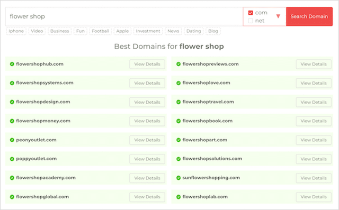The image size is (339, 210).
Task: View Details for flowershoplab.com
Action: click(314, 197)
